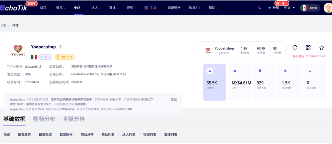The width and height of the screenshot is (332, 144).
Task: Open the 中文 language dropdown
Action: [x=289, y=8]
